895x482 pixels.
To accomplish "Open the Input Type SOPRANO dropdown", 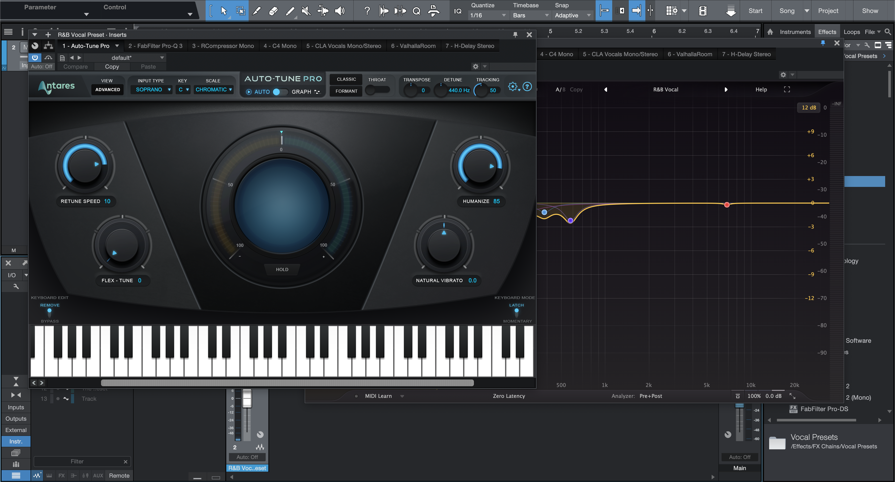I will click(x=151, y=90).
